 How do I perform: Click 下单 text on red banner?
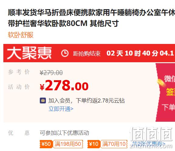(168, 107)
